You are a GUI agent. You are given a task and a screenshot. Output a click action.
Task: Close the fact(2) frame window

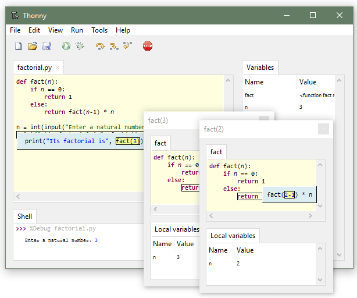[323, 129]
